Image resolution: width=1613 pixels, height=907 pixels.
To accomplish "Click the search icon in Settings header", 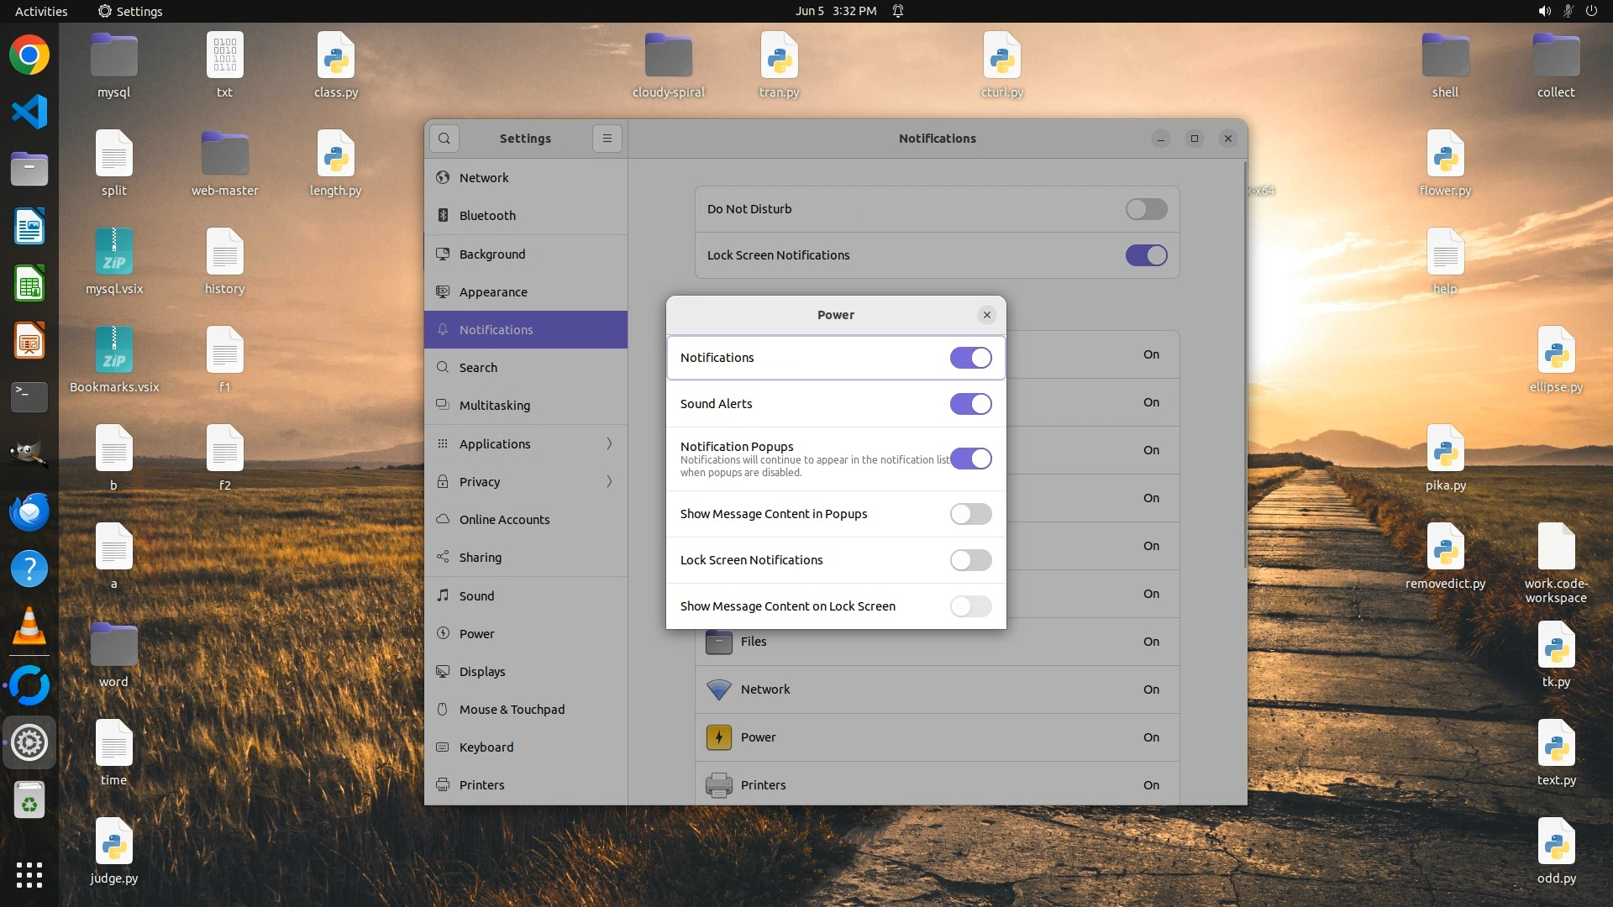I will 444,139.
